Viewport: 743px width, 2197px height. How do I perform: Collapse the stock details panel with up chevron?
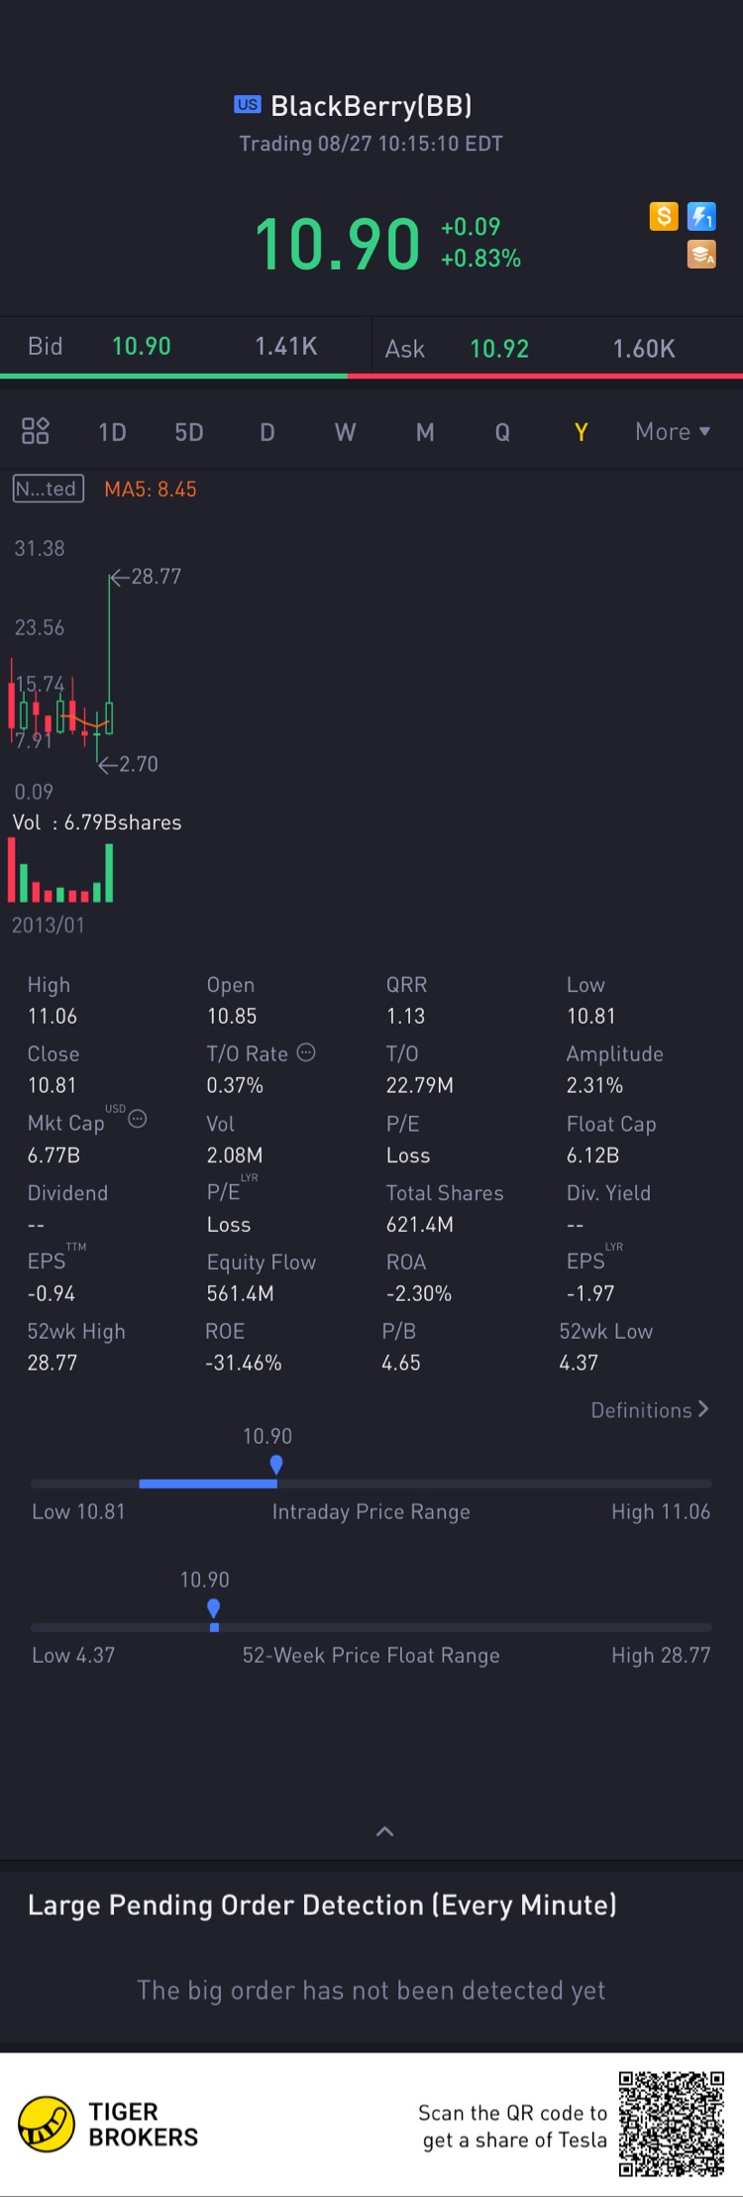tap(385, 1831)
